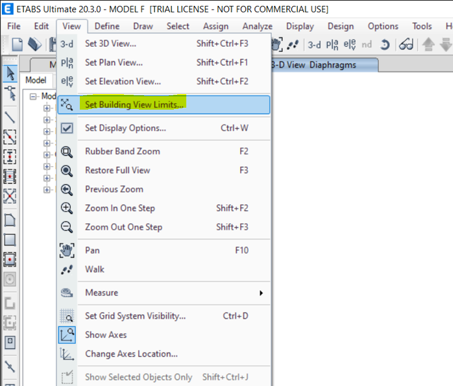Open the Select menu
Screen dimensions: 453x386
click(x=178, y=26)
